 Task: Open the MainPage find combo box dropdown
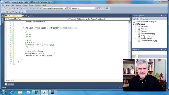(x=95, y=8)
